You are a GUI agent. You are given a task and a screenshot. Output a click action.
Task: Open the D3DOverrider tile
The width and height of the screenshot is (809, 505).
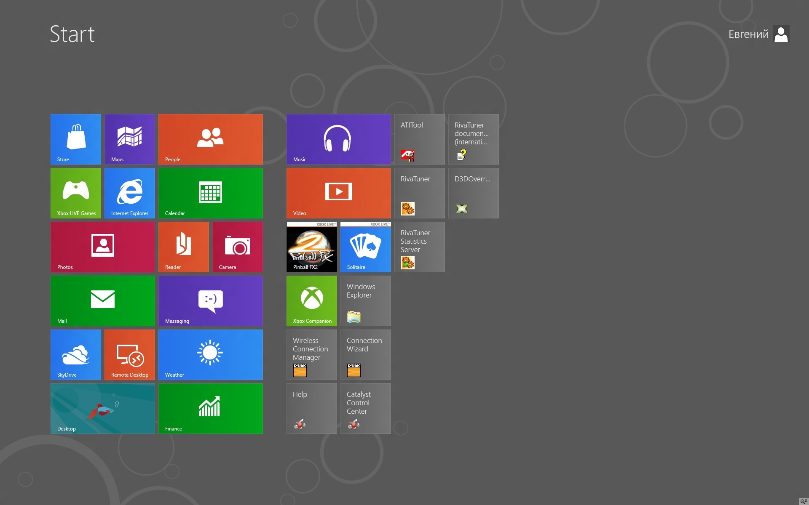coord(474,193)
